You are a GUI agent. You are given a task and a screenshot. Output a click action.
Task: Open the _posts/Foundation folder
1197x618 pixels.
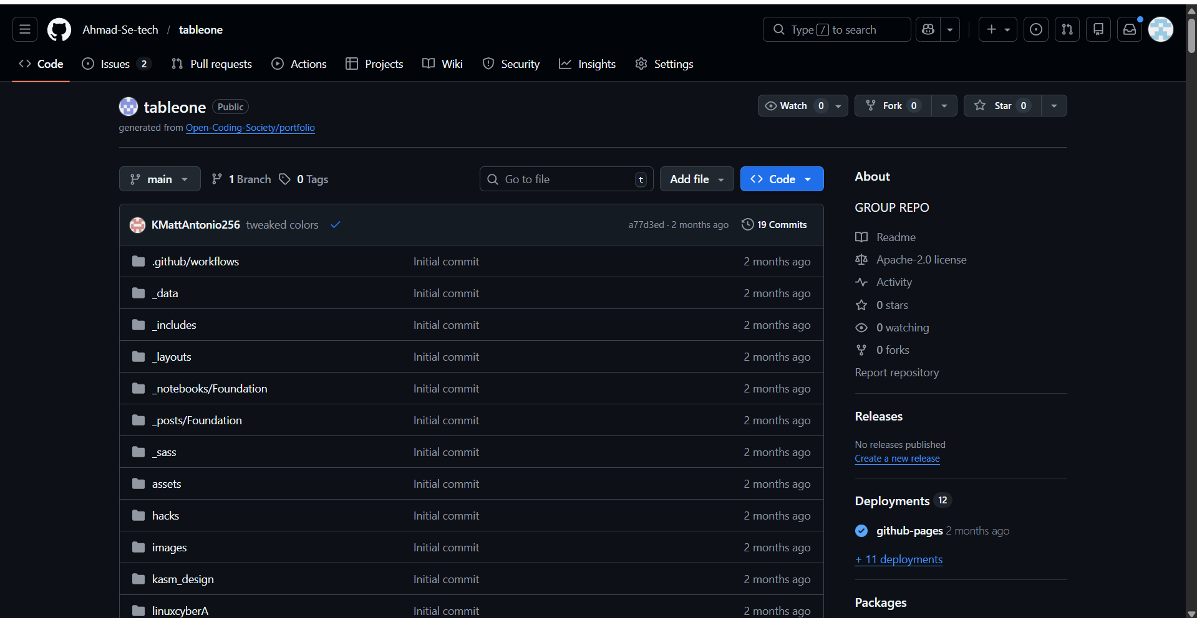coord(197,421)
